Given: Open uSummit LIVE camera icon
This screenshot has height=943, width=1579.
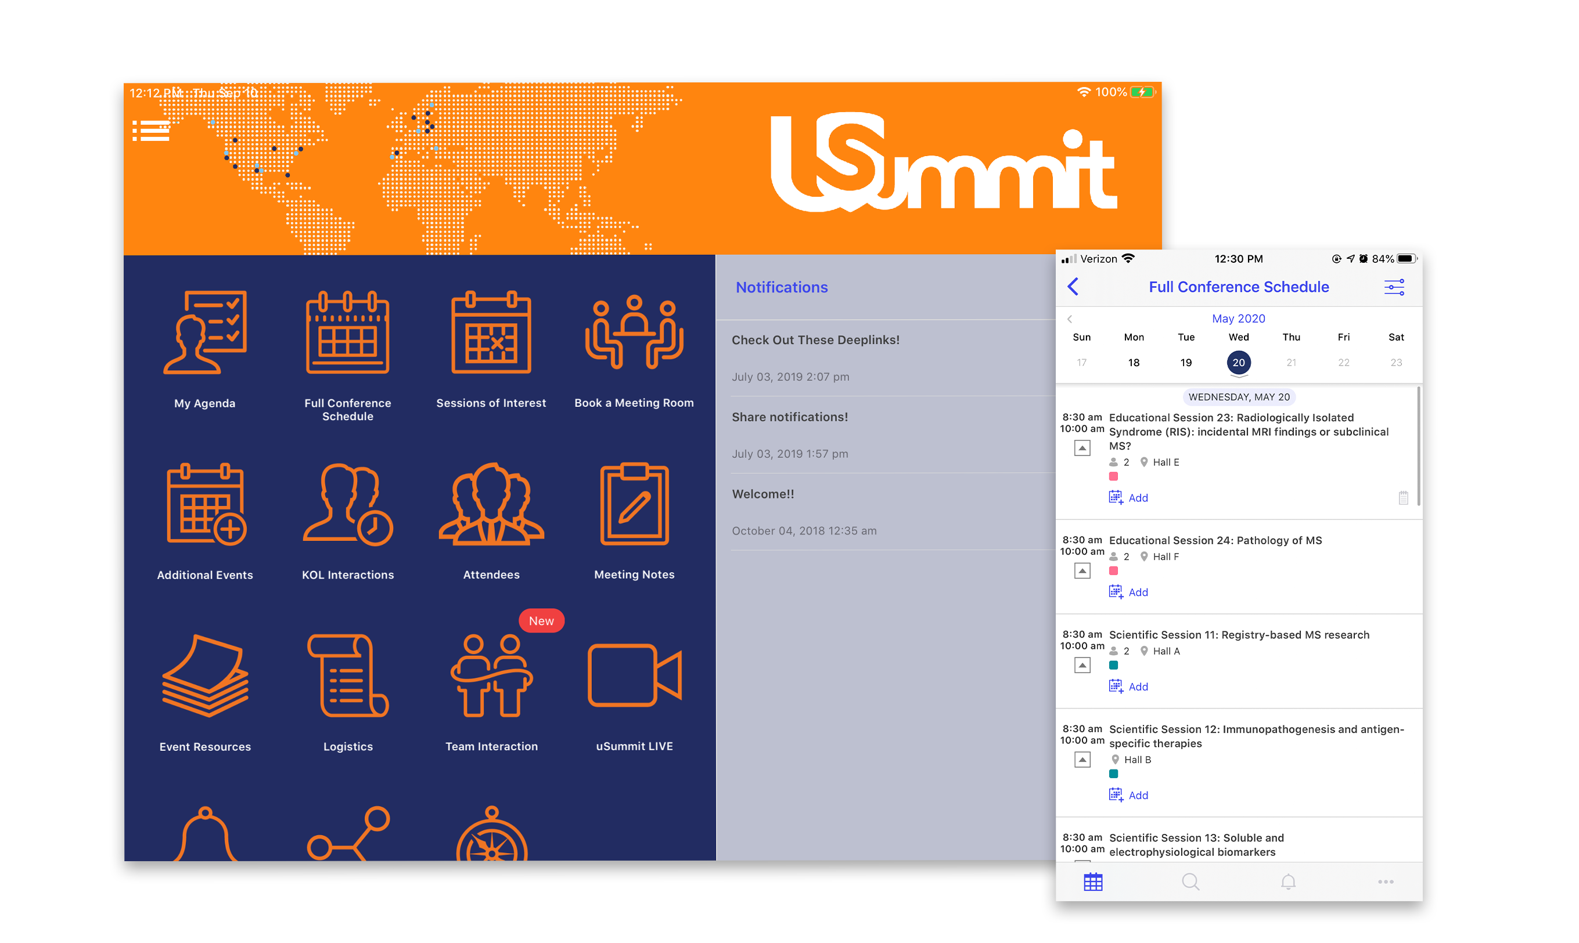Looking at the screenshot, I should pos(634,675).
